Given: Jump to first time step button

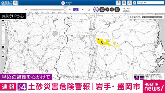Looking at the screenshot, I should (x=26, y=10).
